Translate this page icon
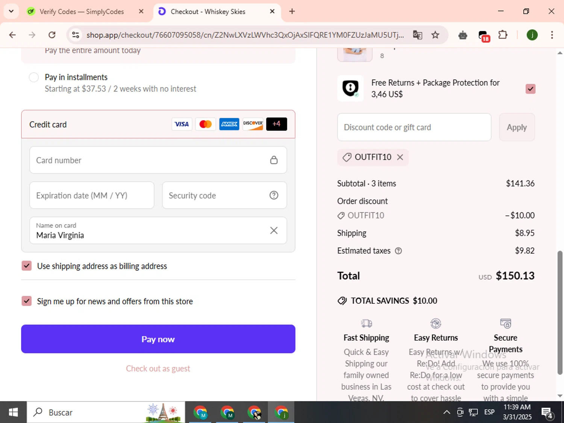The height and width of the screenshot is (423, 564). (417, 35)
